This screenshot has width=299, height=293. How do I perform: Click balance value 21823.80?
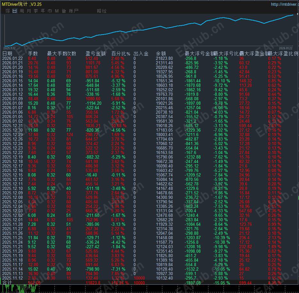click(x=164, y=58)
